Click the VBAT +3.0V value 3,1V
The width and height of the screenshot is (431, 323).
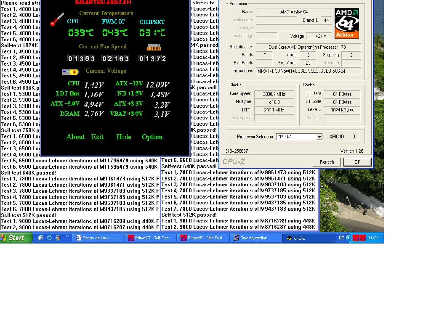pos(162,114)
